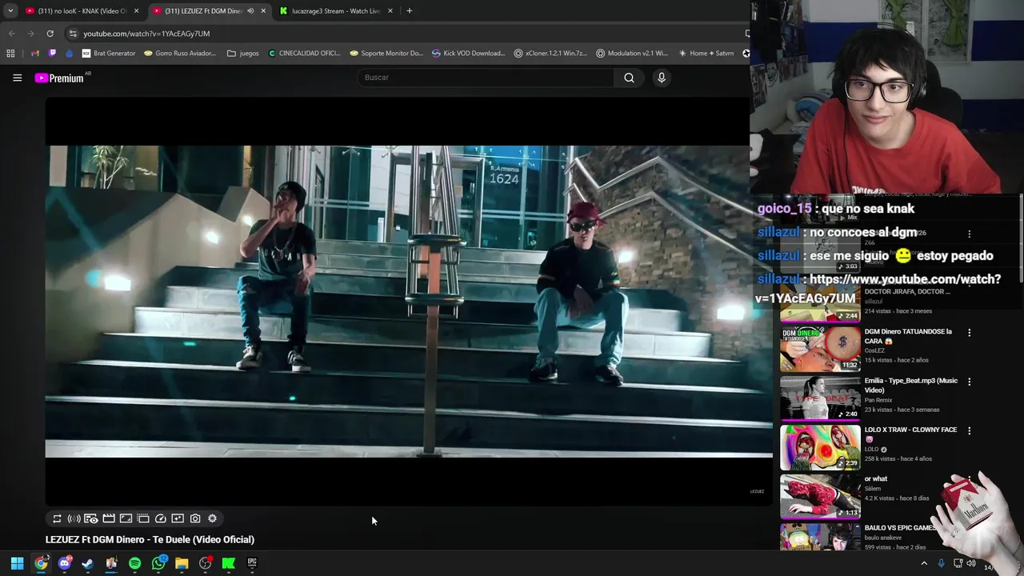Click the video player to pause
Image resolution: width=1024 pixels, height=576 pixels.
409,302
